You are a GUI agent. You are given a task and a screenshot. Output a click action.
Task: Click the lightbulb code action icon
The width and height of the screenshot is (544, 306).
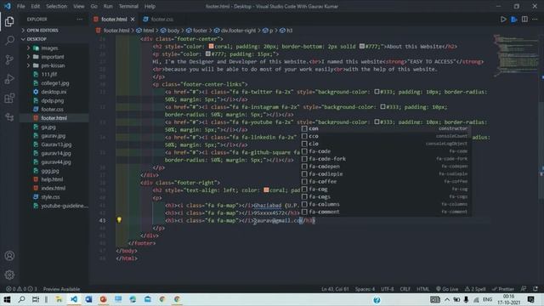(x=119, y=220)
